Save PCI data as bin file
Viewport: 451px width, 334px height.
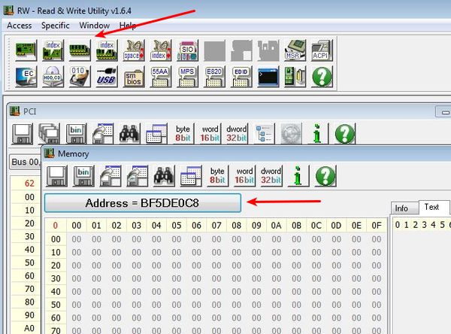(76, 134)
